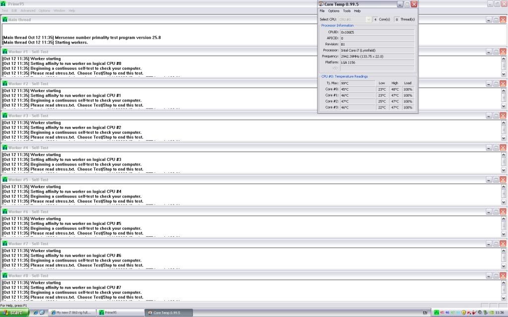The width and height of the screenshot is (508, 317).
Task: Open the Advanced menu in Prime95
Action: pyautogui.click(x=28, y=11)
